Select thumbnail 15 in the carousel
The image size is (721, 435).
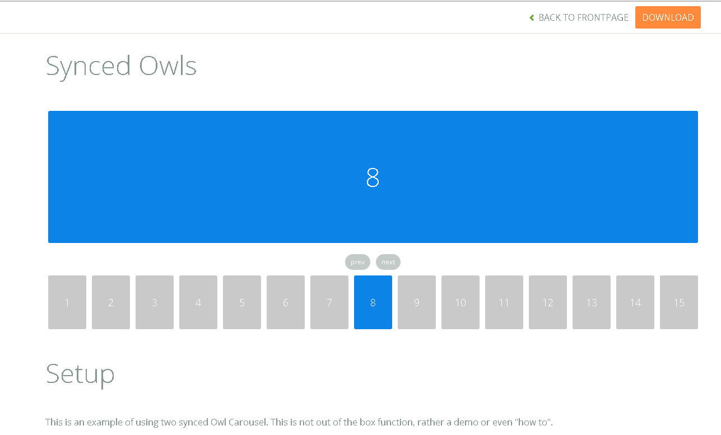click(x=678, y=302)
